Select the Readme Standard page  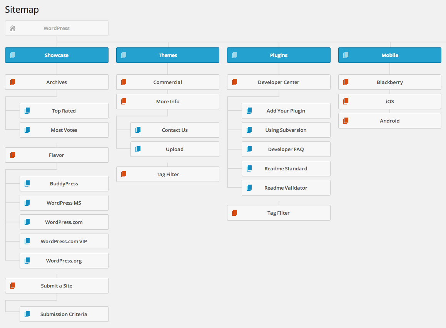[x=286, y=168]
